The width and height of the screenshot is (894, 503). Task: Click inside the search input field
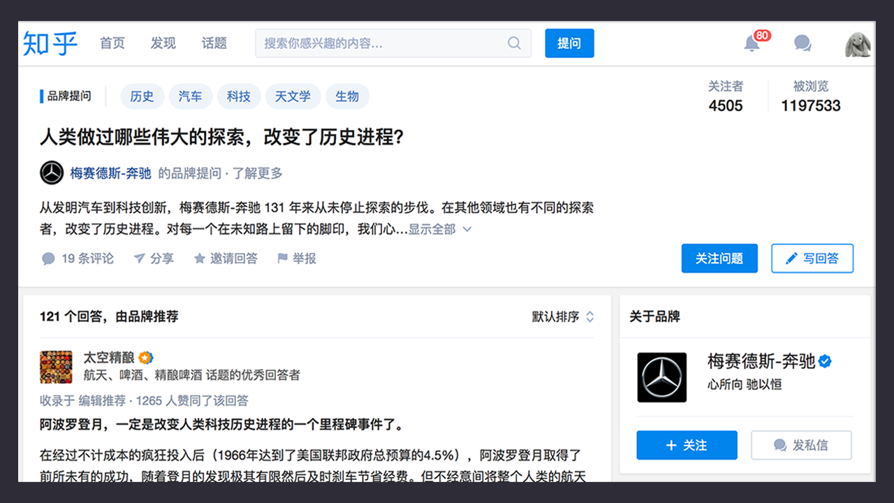pos(384,43)
